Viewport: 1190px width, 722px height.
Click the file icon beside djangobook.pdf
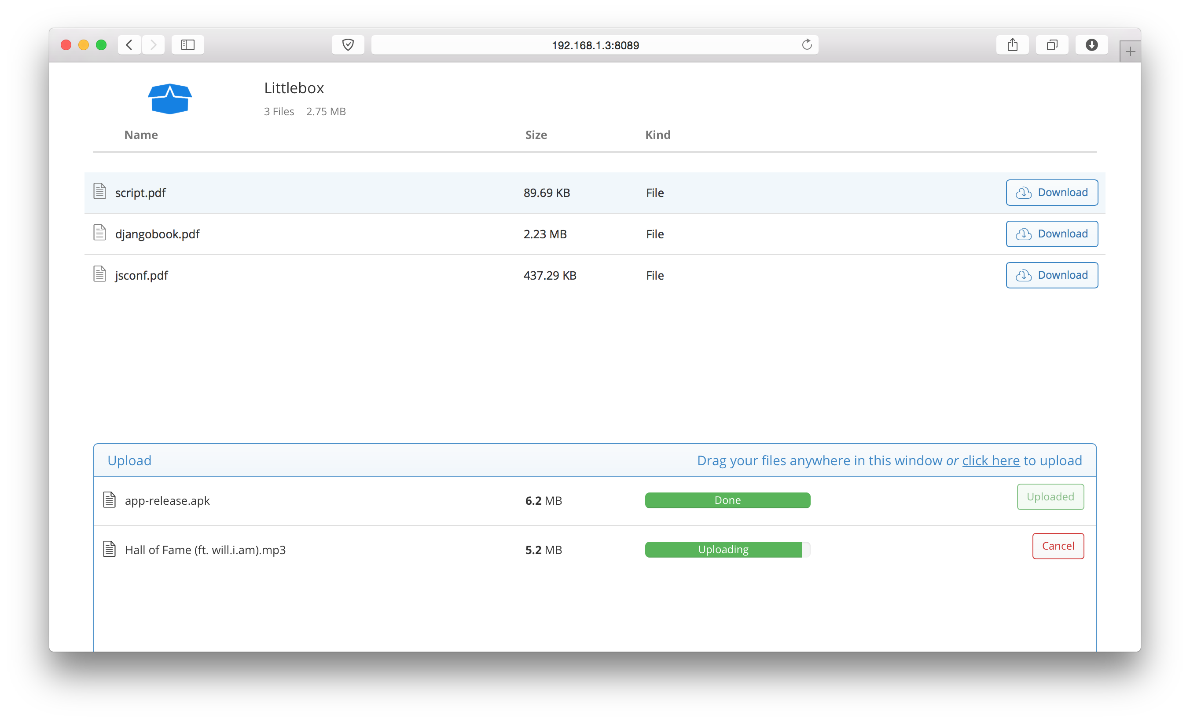[99, 233]
